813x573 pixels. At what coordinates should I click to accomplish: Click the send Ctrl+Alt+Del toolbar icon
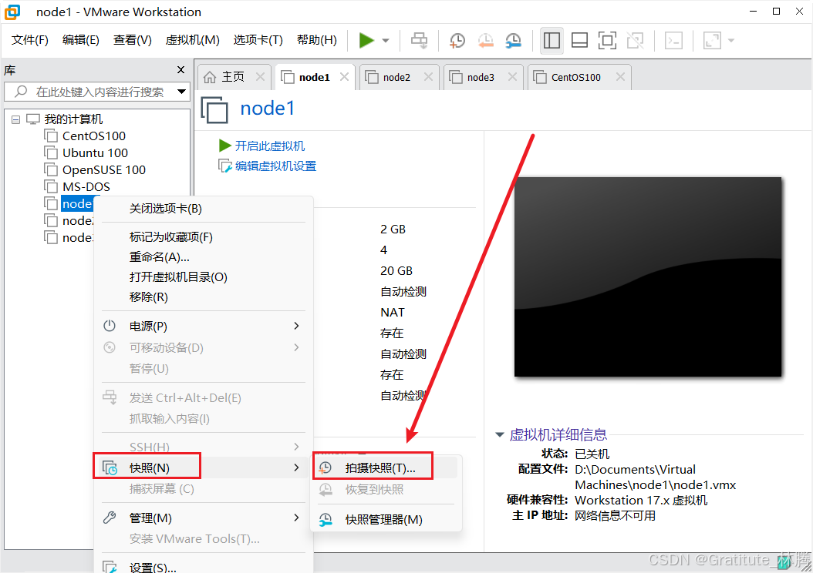coord(419,40)
